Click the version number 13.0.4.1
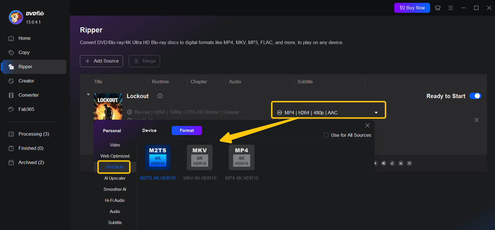The height and width of the screenshot is (230, 495). point(33,22)
